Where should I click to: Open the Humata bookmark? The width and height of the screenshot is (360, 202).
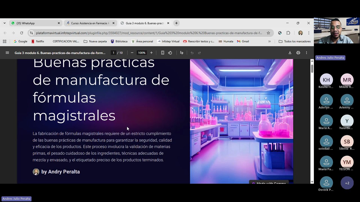coord(226,41)
